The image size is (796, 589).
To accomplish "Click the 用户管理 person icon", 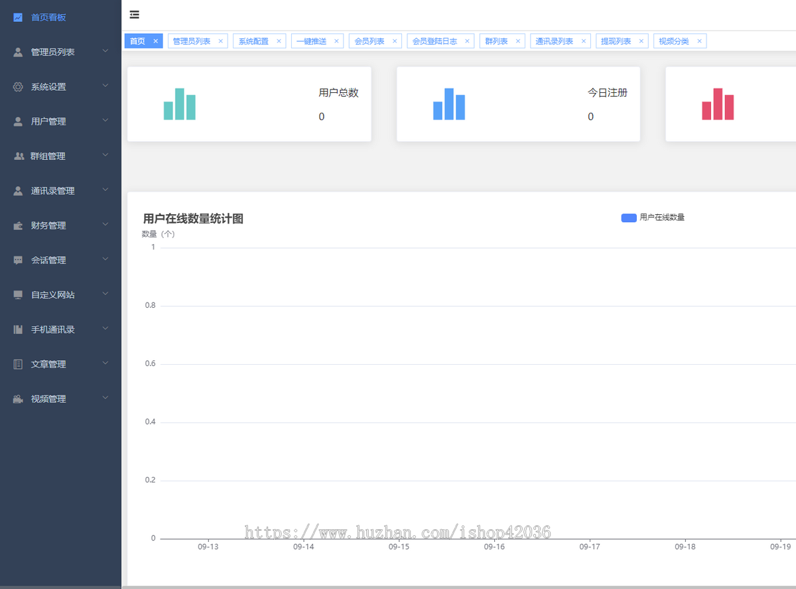I will [18, 121].
